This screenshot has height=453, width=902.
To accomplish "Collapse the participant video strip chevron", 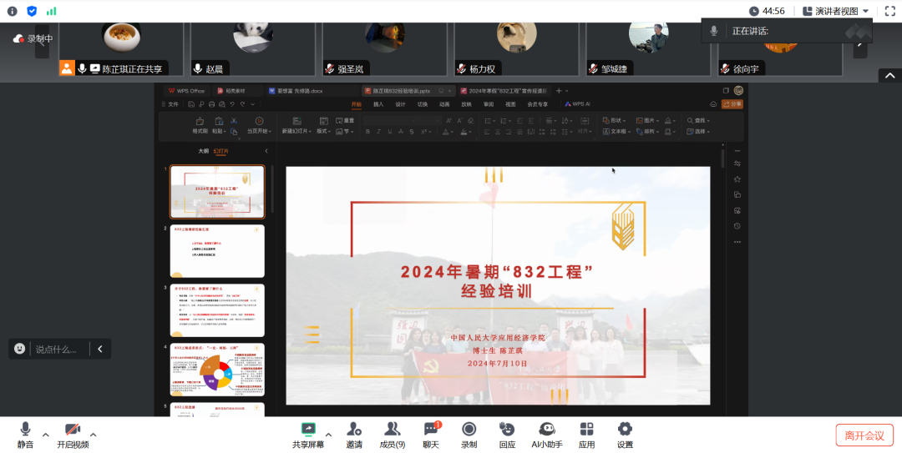I will [x=889, y=76].
